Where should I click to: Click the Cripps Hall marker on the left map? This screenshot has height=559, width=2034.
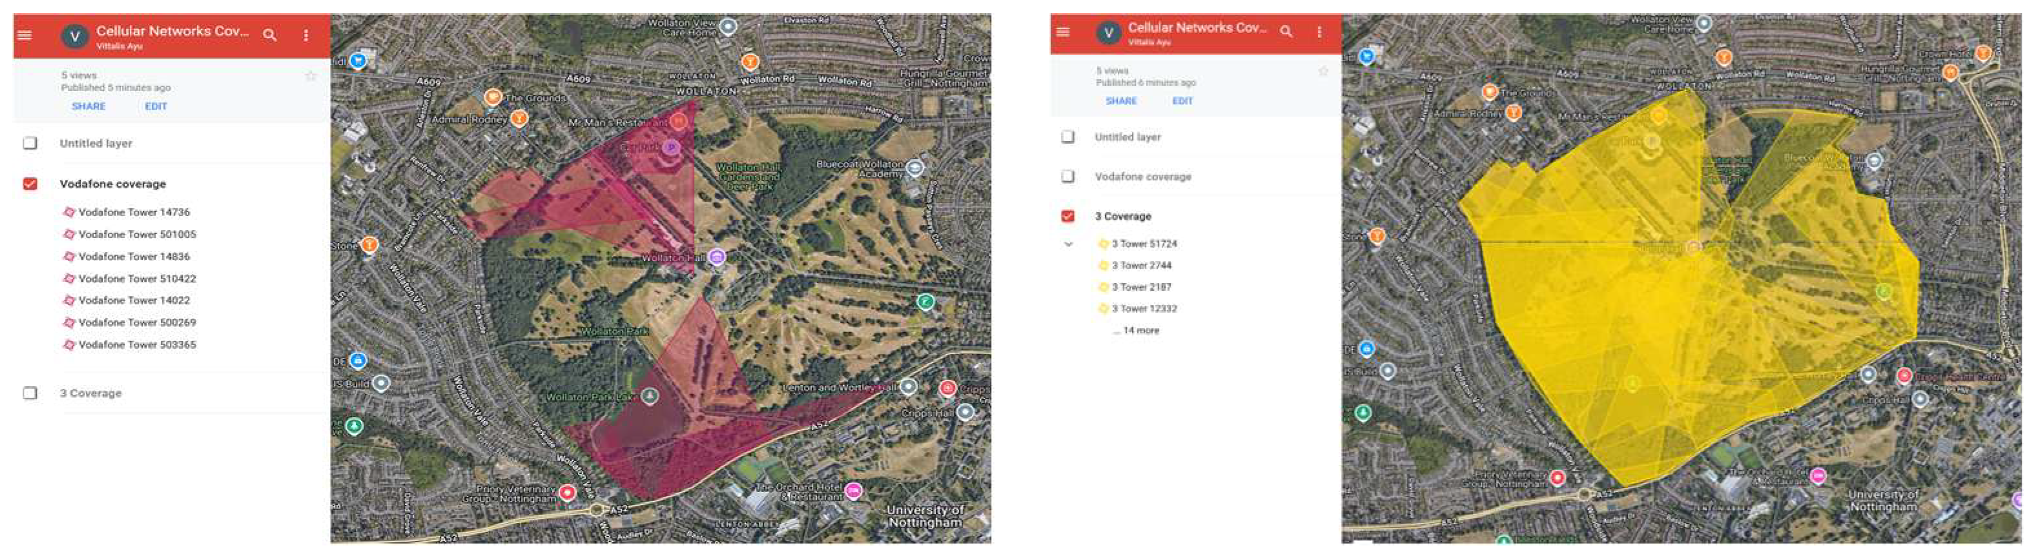pyautogui.click(x=966, y=411)
